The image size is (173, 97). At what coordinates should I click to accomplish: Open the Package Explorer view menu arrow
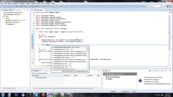pos(23,10)
